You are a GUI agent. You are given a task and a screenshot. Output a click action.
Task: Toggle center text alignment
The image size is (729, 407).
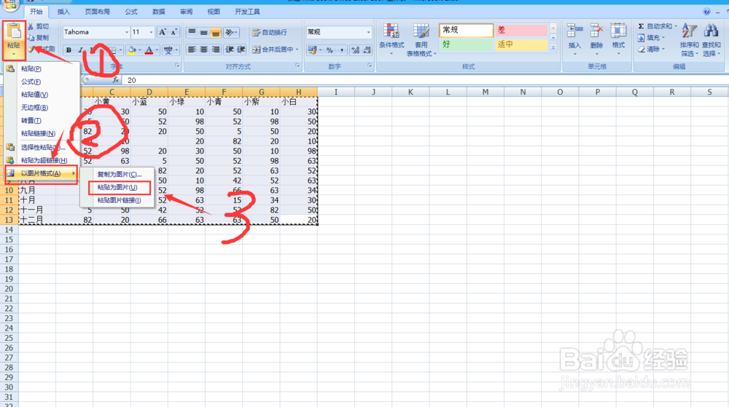pyautogui.click(x=203, y=50)
